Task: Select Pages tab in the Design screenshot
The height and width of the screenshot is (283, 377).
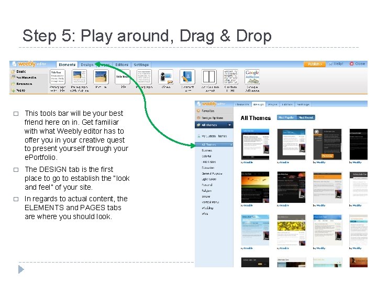Action: coord(273,104)
